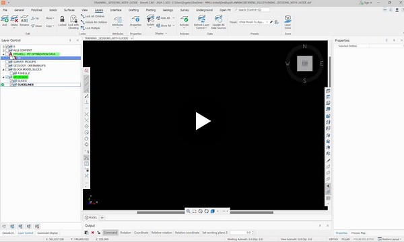The height and width of the screenshot is (242, 404).
Task: Move layer Up in the Edit group
Action: pyautogui.click(x=35, y=18)
